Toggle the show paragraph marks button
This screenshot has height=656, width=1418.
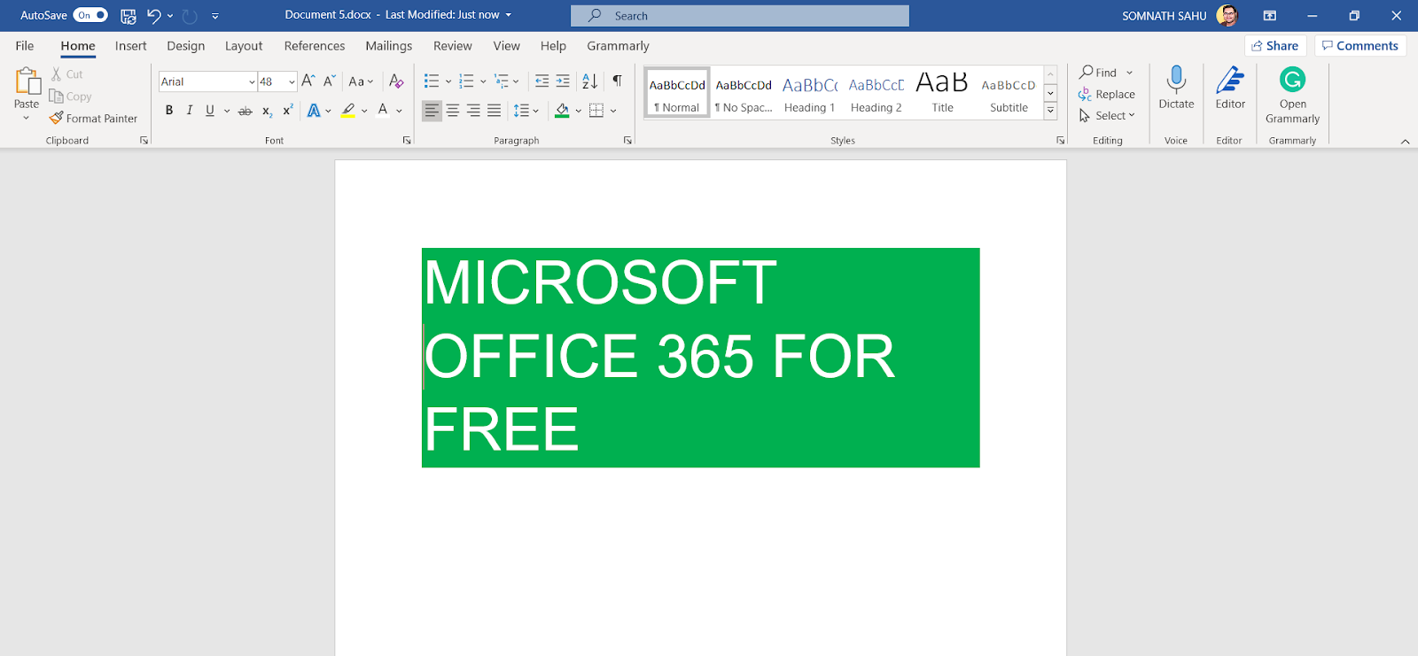pos(617,81)
